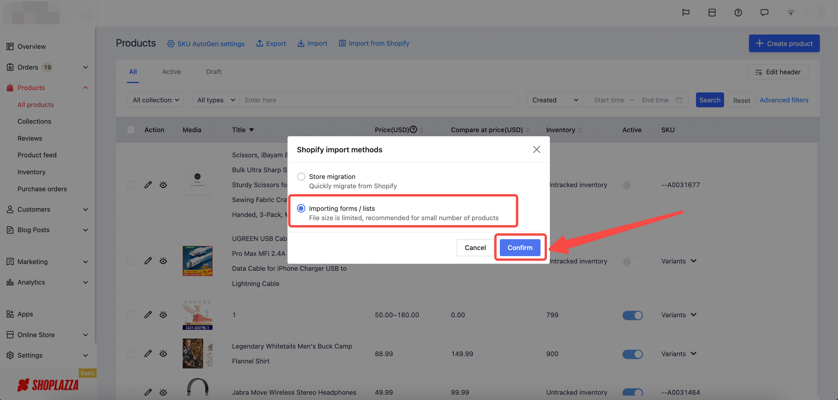The width and height of the screenshot is (838, 400).
Task: Sort by Compare at price column arrows
Action: (x=528, y=130)
